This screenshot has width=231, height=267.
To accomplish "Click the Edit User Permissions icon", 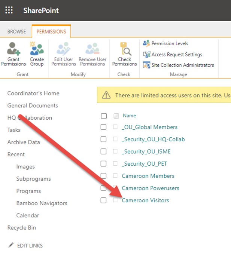I will click(x=63, y=49).
